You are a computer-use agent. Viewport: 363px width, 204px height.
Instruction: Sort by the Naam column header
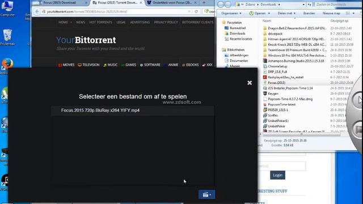coord(267,21)
